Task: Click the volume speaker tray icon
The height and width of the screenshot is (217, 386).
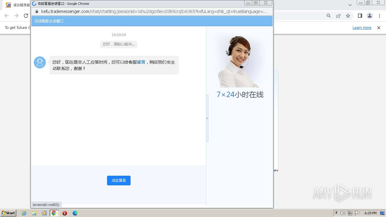Action: point(343,213)
